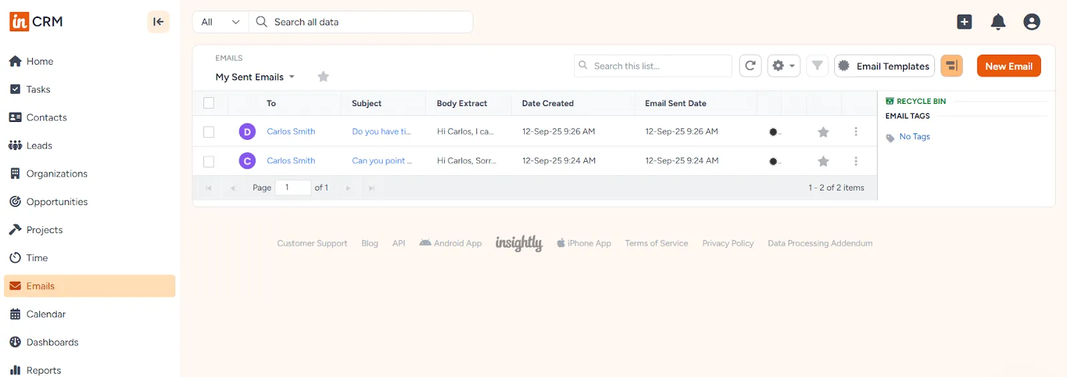Star the 9:24 AM email row
The height and width of the screenshot is (377, 1067).
point(824,161)
